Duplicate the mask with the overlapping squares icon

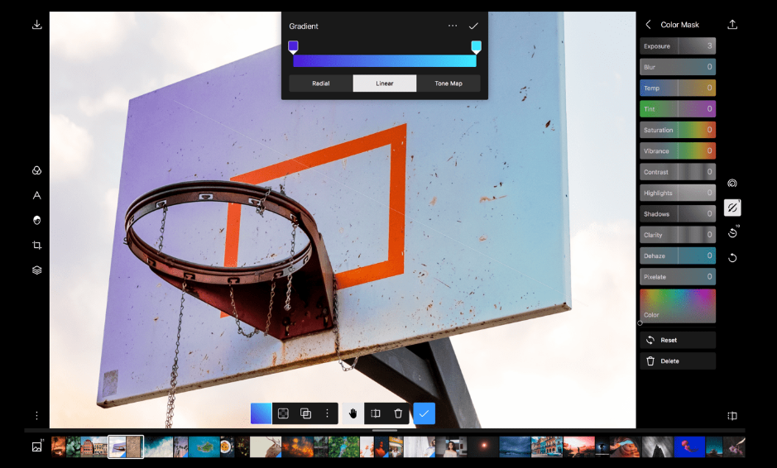tap(305, 413)
